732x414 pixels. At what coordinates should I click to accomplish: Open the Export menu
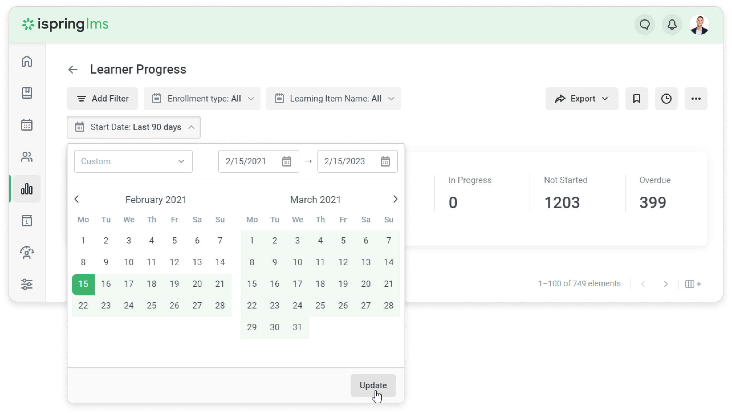[x=581, y=99]
